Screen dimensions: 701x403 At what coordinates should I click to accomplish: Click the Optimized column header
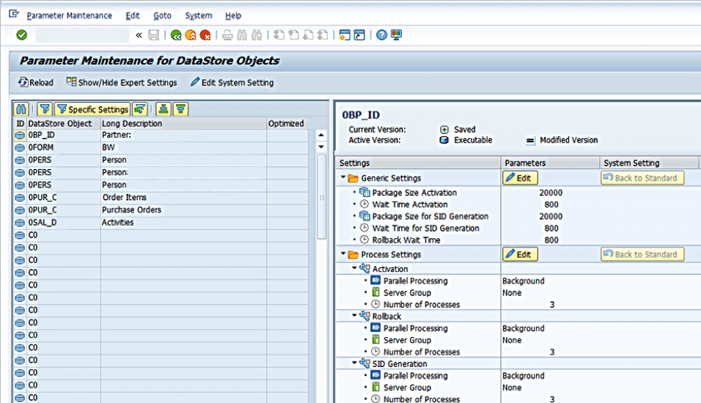coord(286,123)
